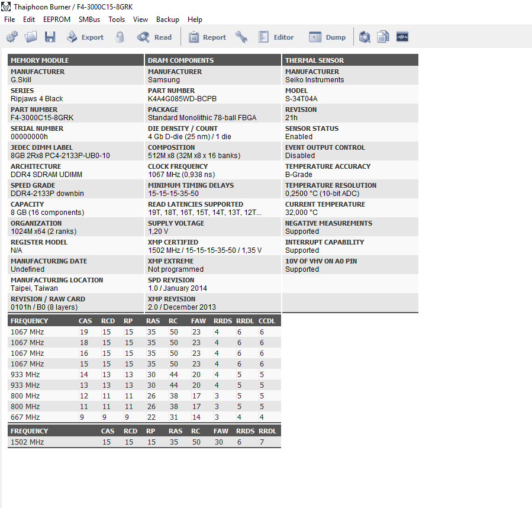Open the Dump view
The image size is (532, 508).
[327, 37]
